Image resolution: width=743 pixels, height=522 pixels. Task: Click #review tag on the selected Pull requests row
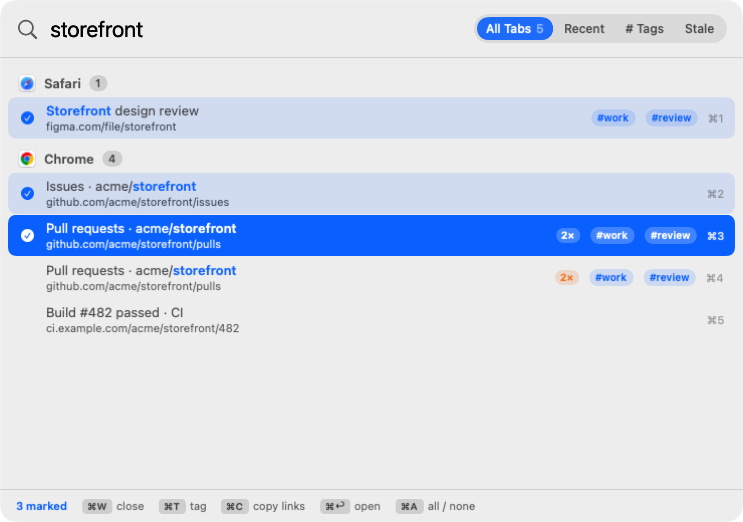pyautogui.click(x=670, y=235)
